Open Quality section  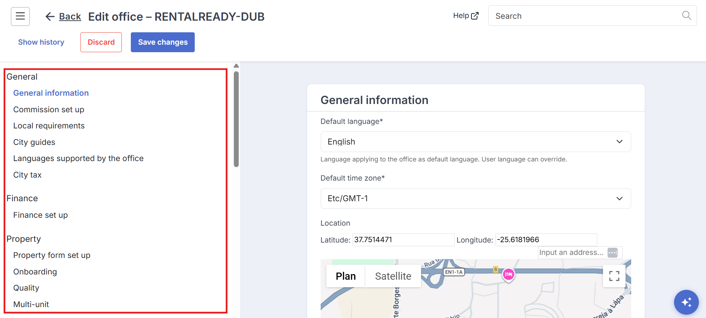26,288
